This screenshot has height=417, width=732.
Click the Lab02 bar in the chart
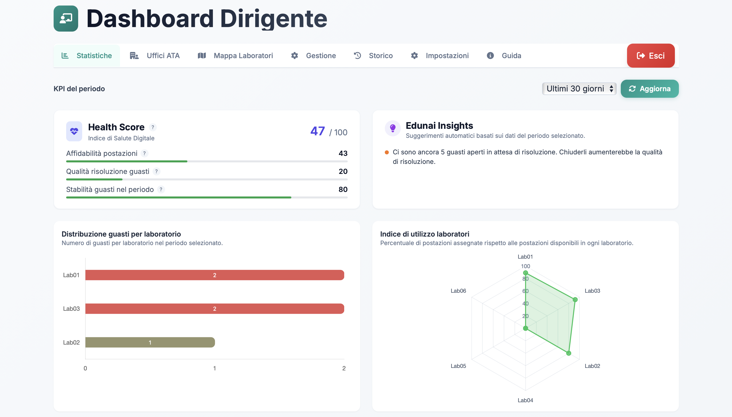[x=150, y=342]
